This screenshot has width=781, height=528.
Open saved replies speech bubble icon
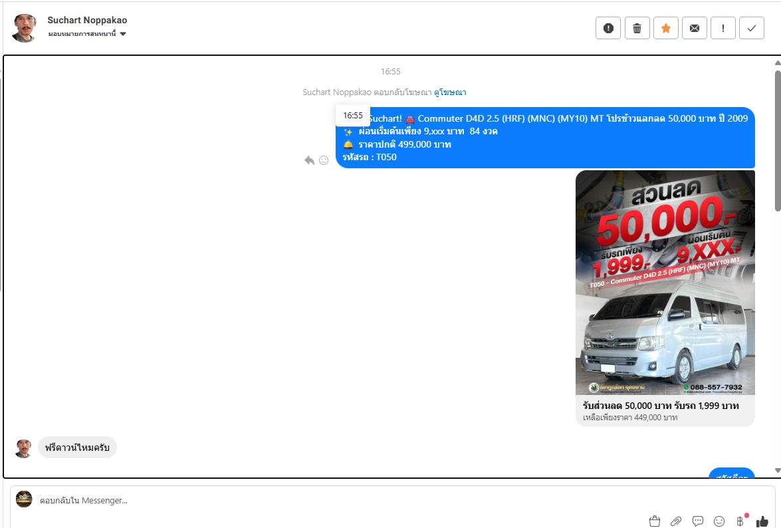698,521
